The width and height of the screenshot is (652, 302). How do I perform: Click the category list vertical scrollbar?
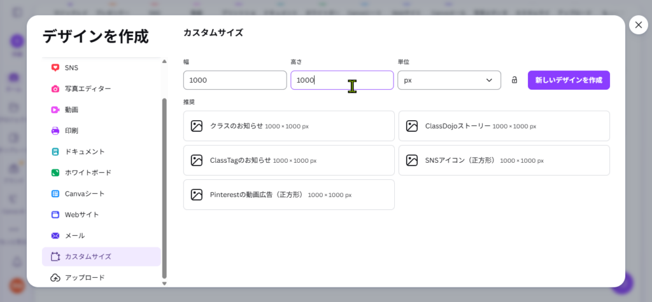coord(164,188)
